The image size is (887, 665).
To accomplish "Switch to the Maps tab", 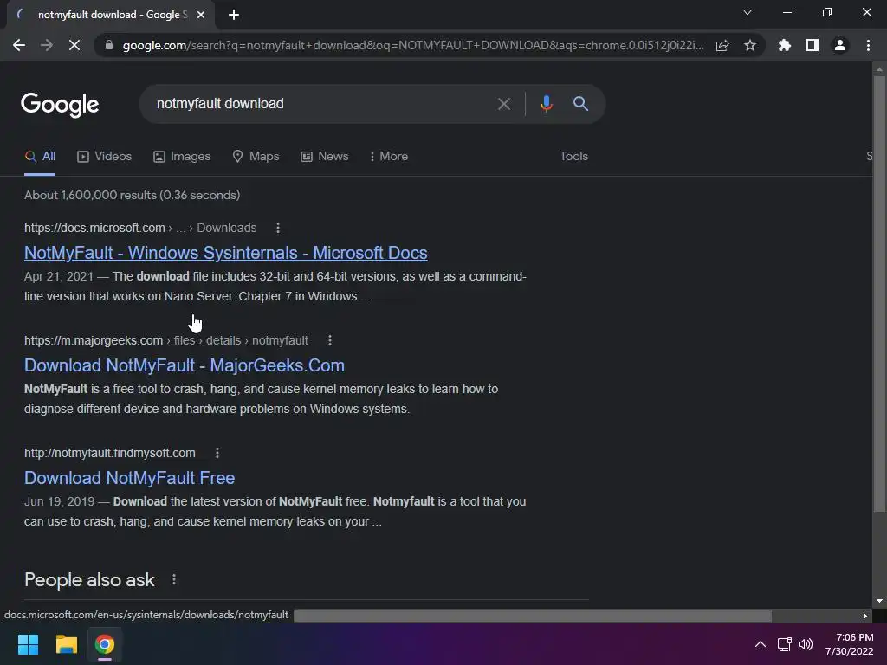I will (x=256, y=156).
